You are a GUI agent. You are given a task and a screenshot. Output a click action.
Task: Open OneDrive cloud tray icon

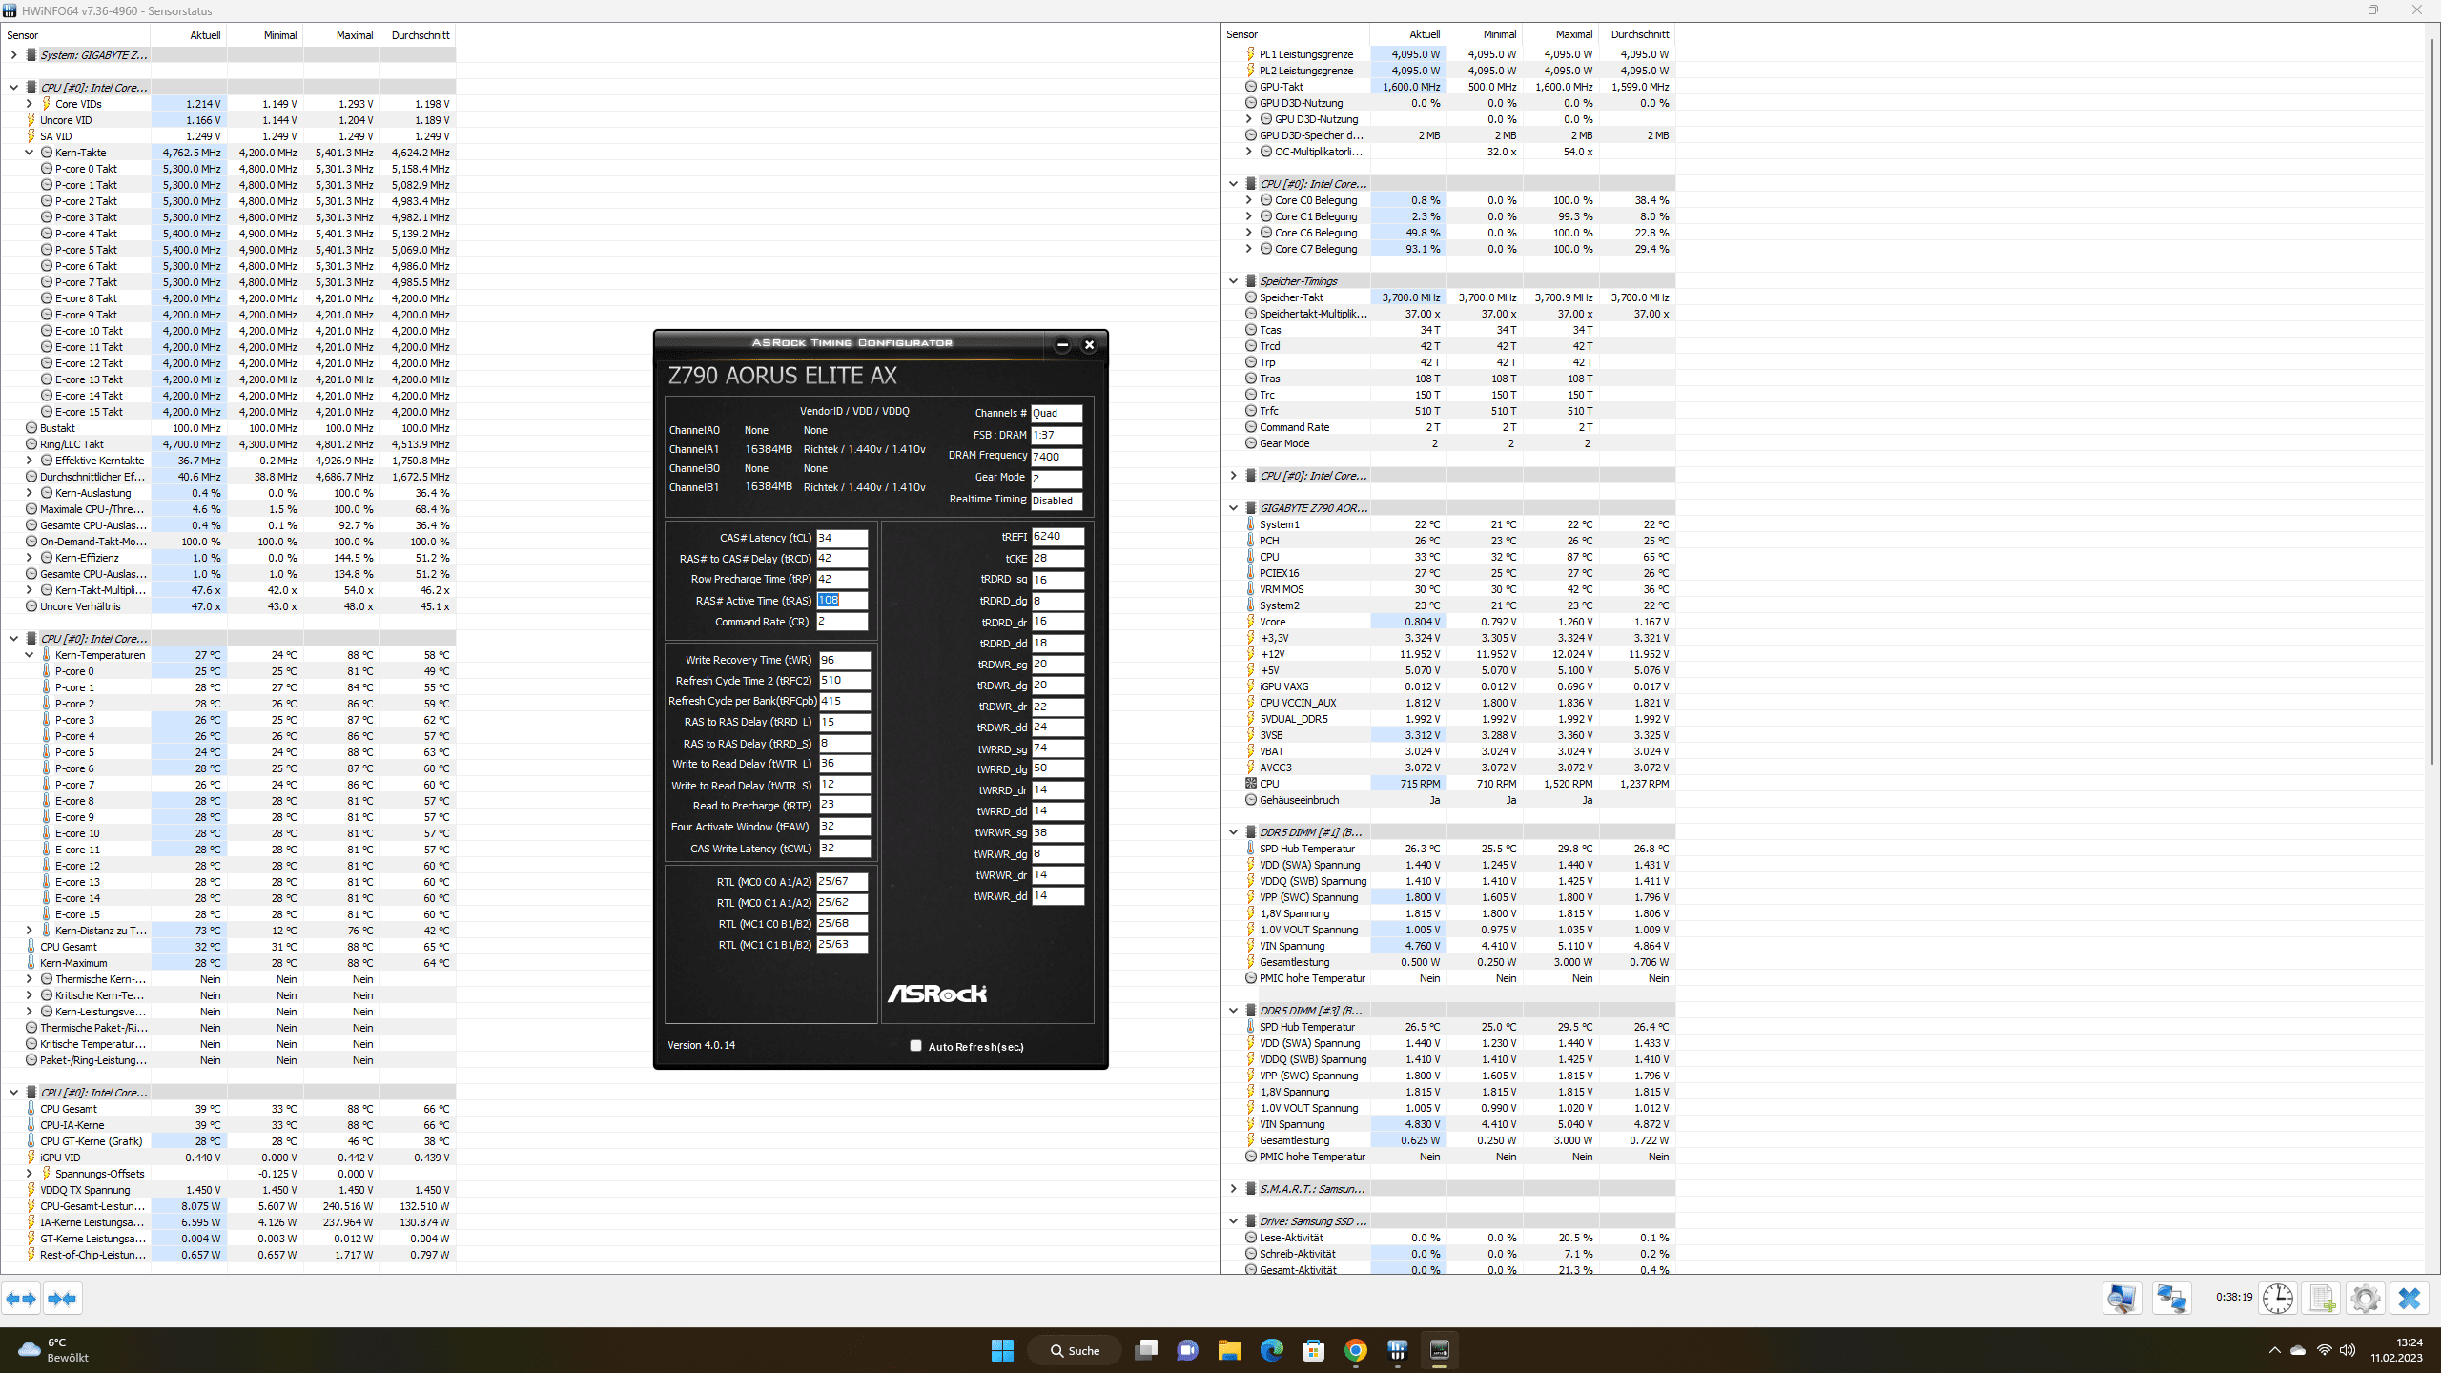[2298, 1350]
